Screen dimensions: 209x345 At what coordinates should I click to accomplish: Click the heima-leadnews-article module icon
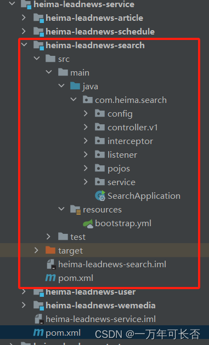pyautogui.click(x=38, y=18)
